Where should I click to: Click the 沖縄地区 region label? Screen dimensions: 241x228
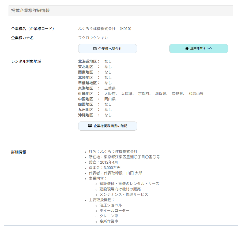point(85,115)
